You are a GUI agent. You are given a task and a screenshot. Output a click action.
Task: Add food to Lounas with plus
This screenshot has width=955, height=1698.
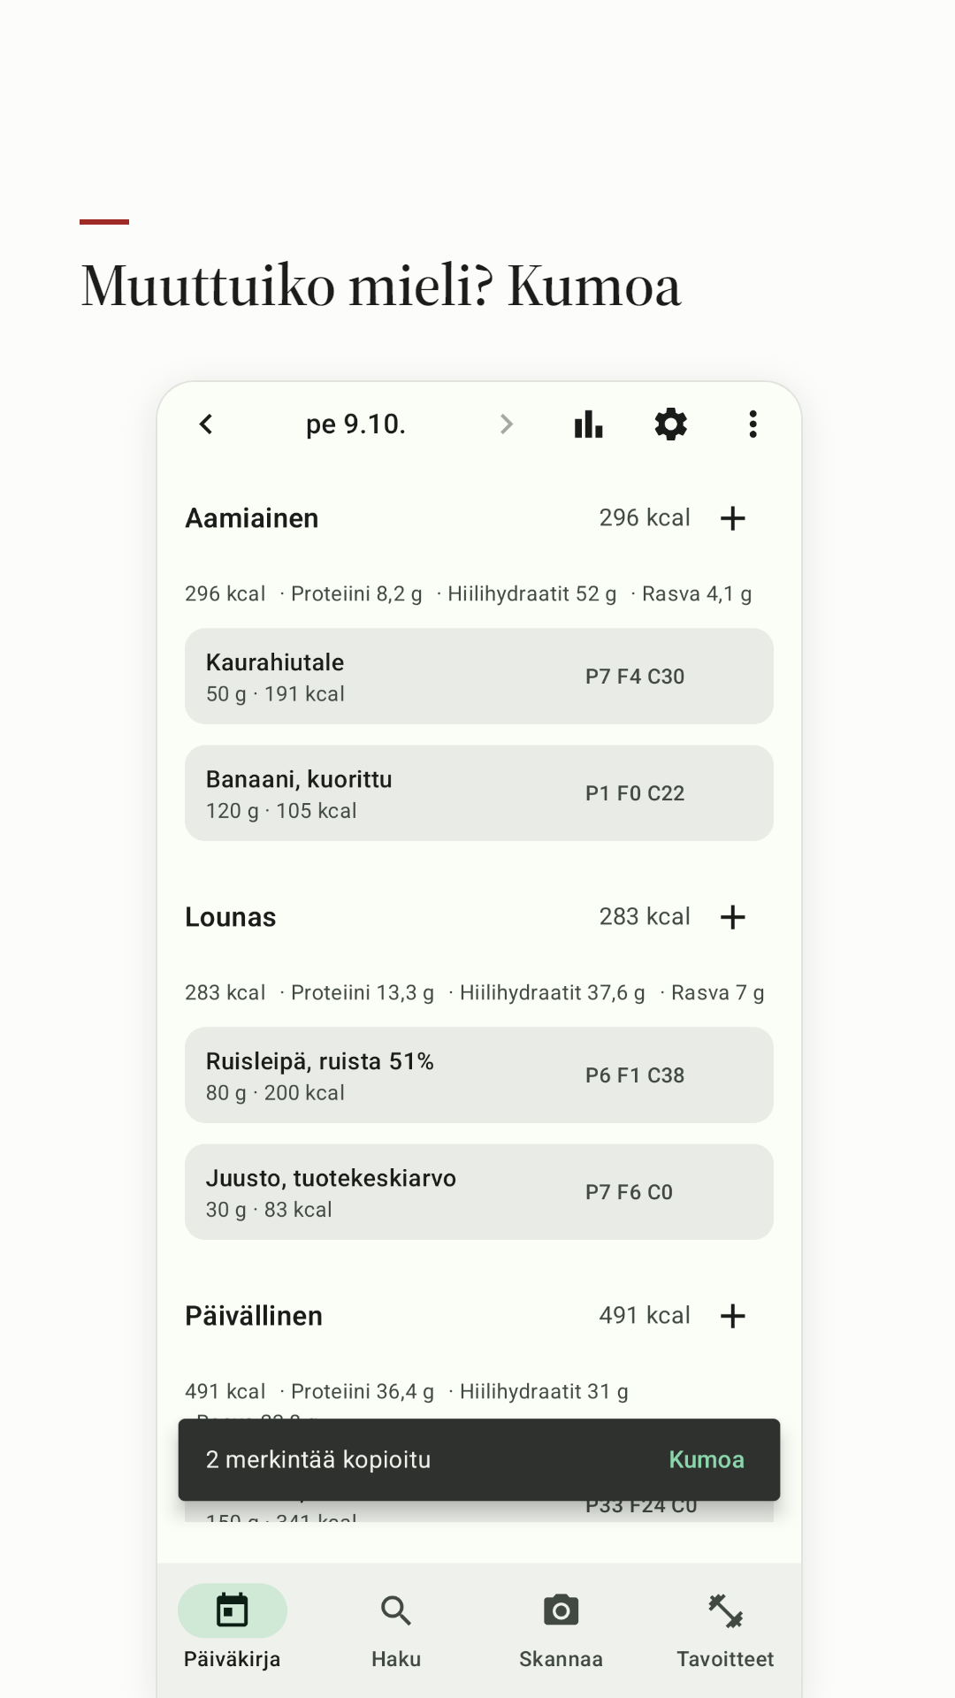[732, 917]
